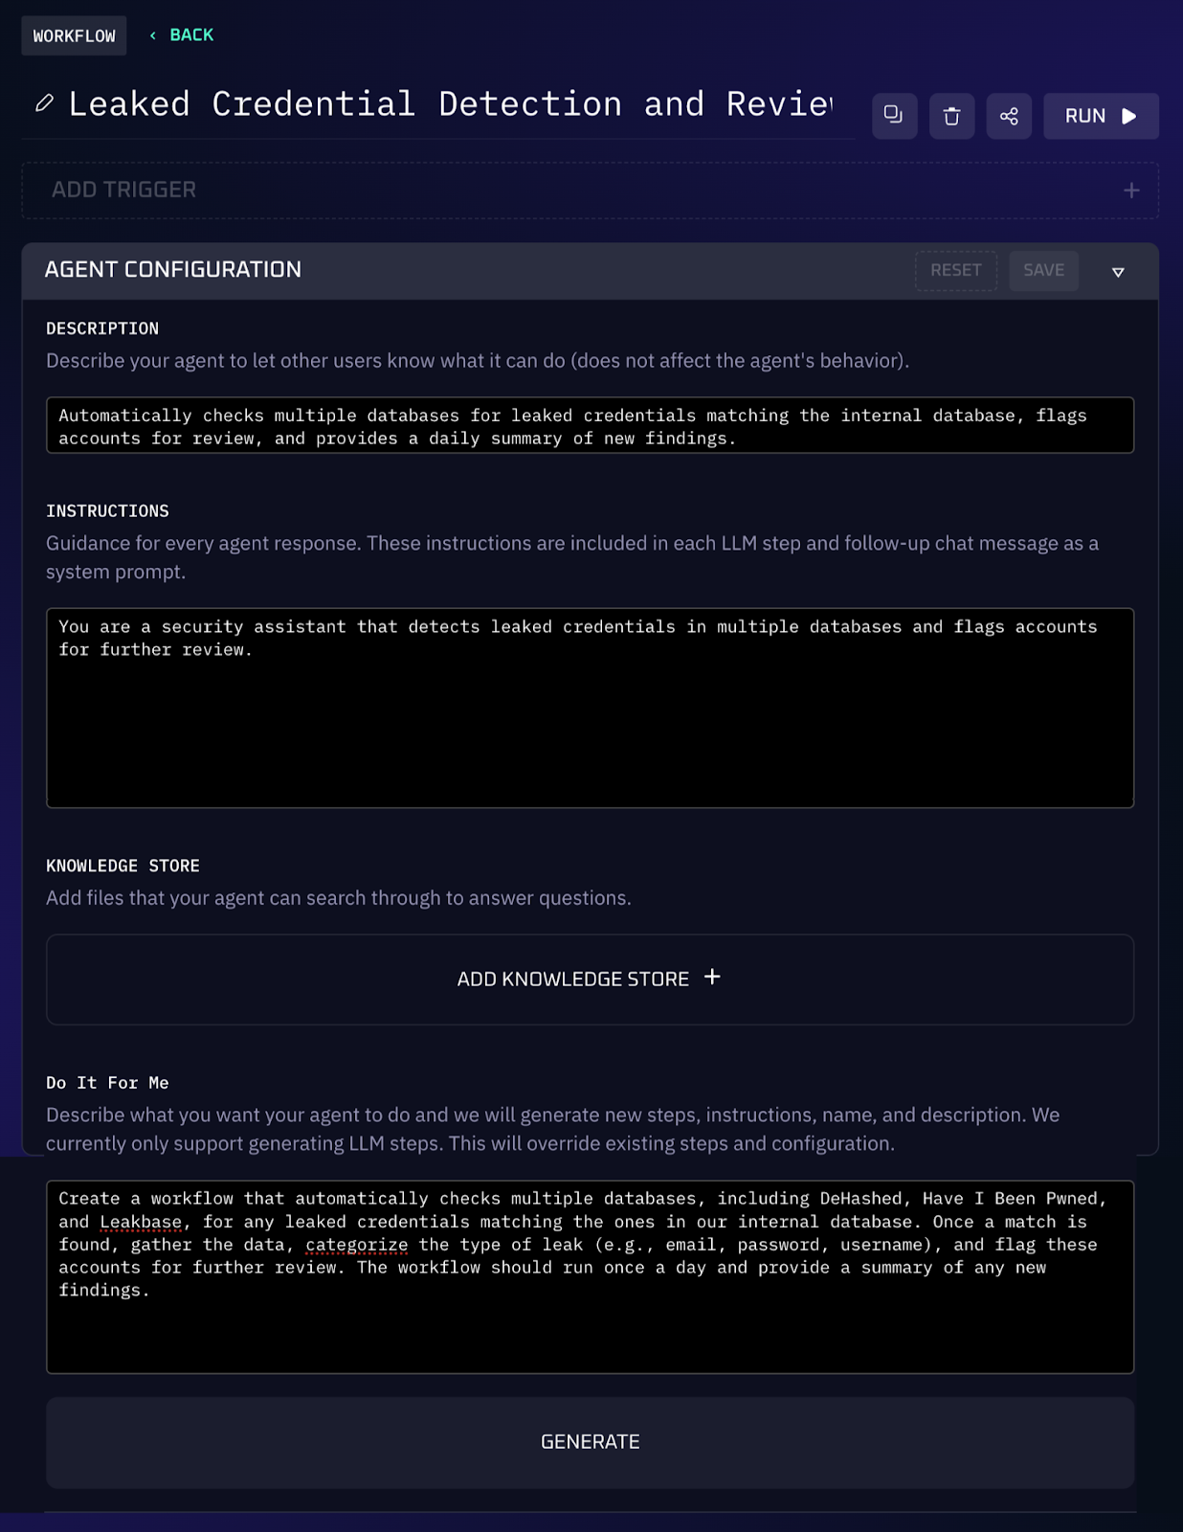
Task: Click the BACK link
Action: pyautogui.click(x=191, y=34)
